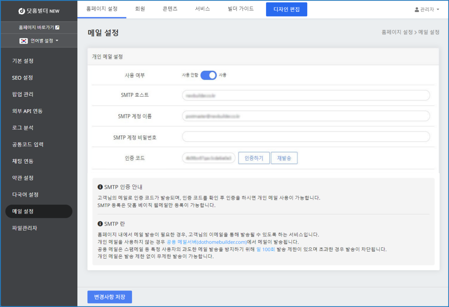Screen dimensions: 449x307
Task: Focus the SMTP 계정 비밀번호 input field
Action: click(x=306, y=137)
